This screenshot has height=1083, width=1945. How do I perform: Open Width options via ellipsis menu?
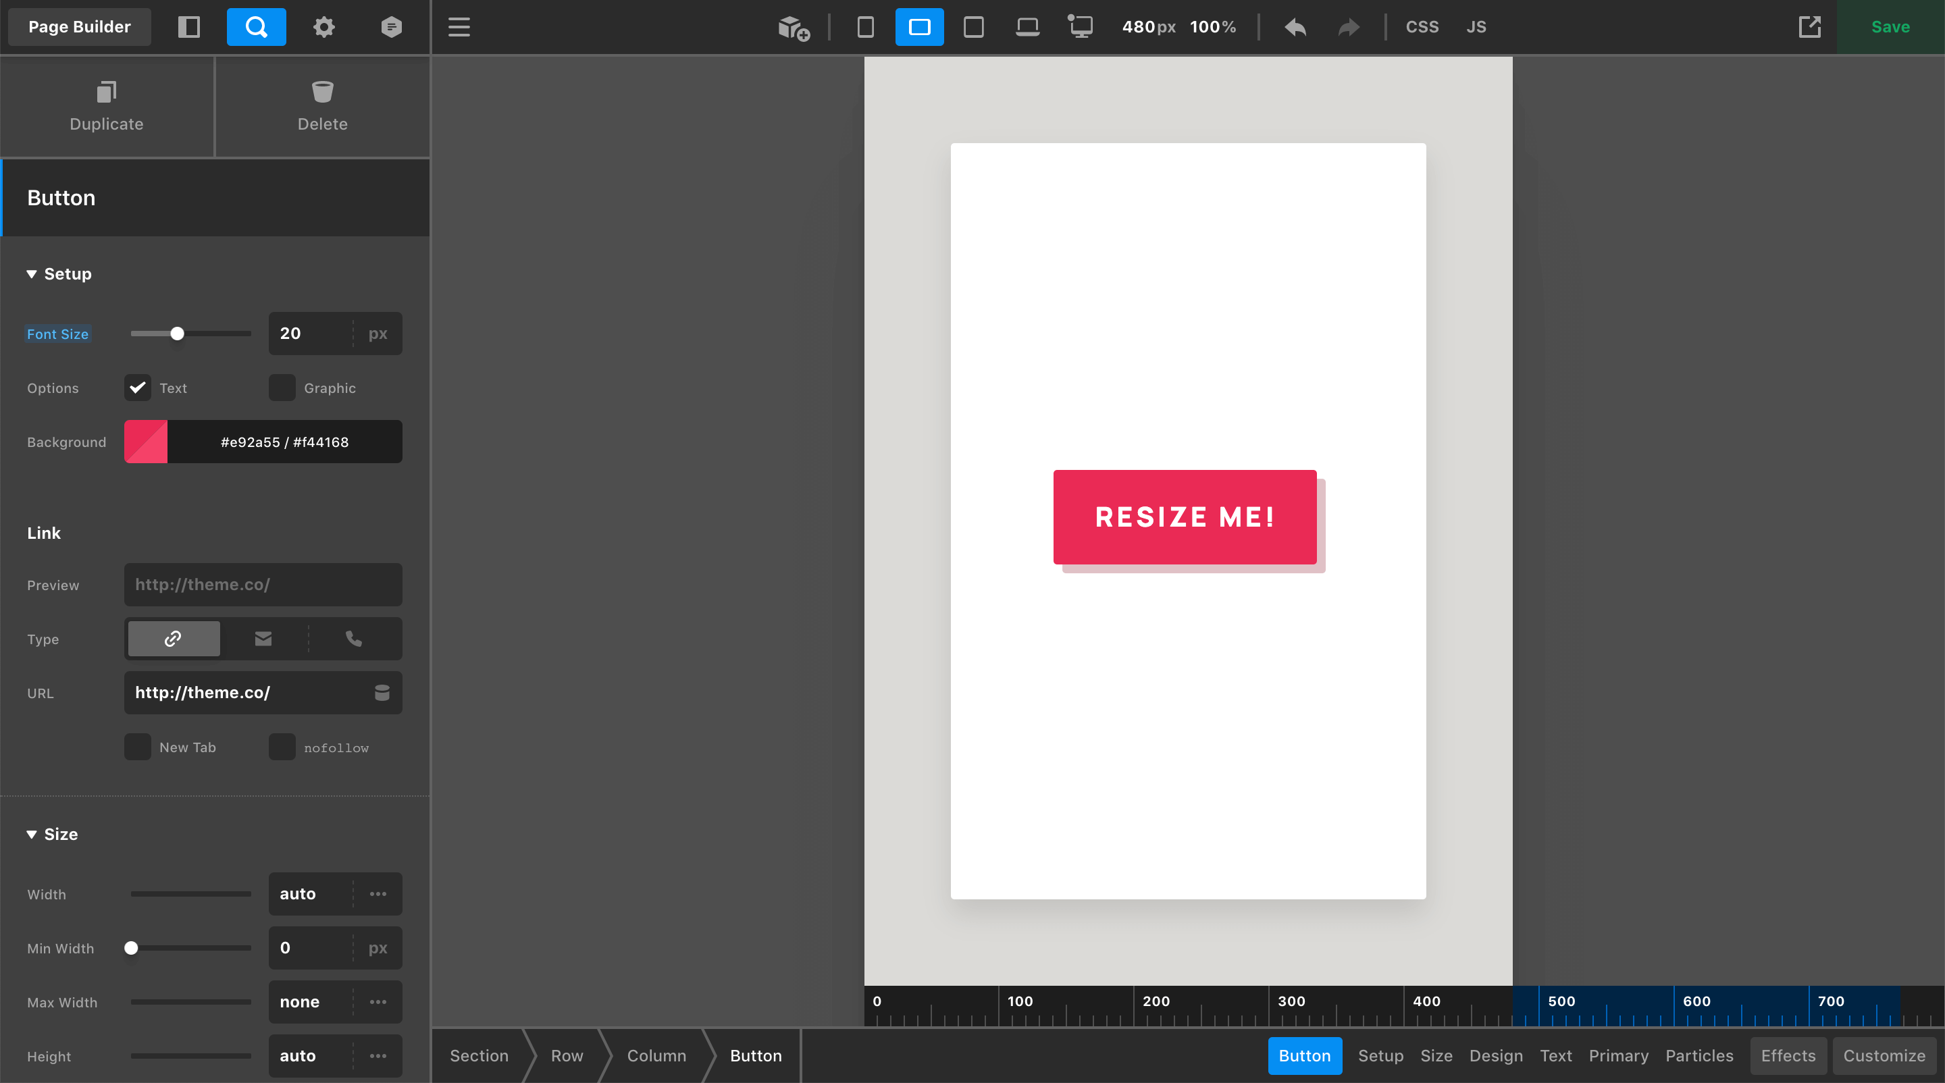378,893
